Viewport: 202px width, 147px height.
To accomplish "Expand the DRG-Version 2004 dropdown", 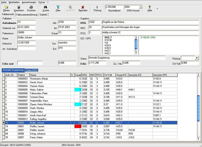I will tap(140, 7).
